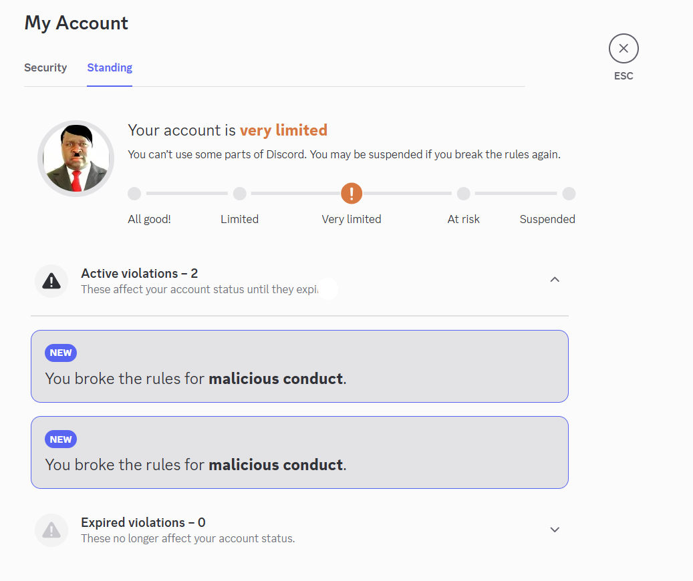The image size is (693, 581).
Task: Collapse the Active violations section chevron
Action: click(555, 280)
